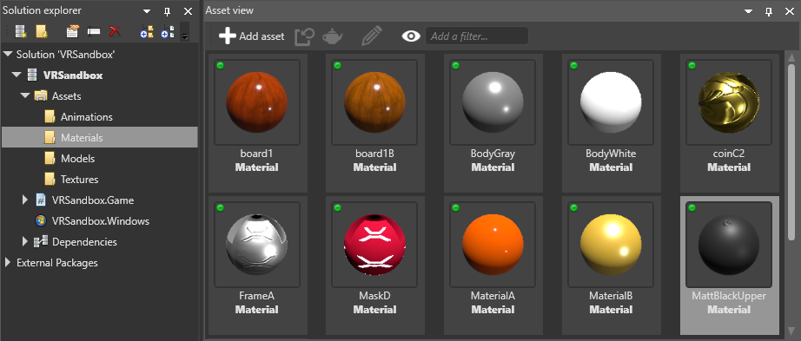Toggle the eye view options icon
The height and width of the screenshot is (341, 801).
[411, 36]
